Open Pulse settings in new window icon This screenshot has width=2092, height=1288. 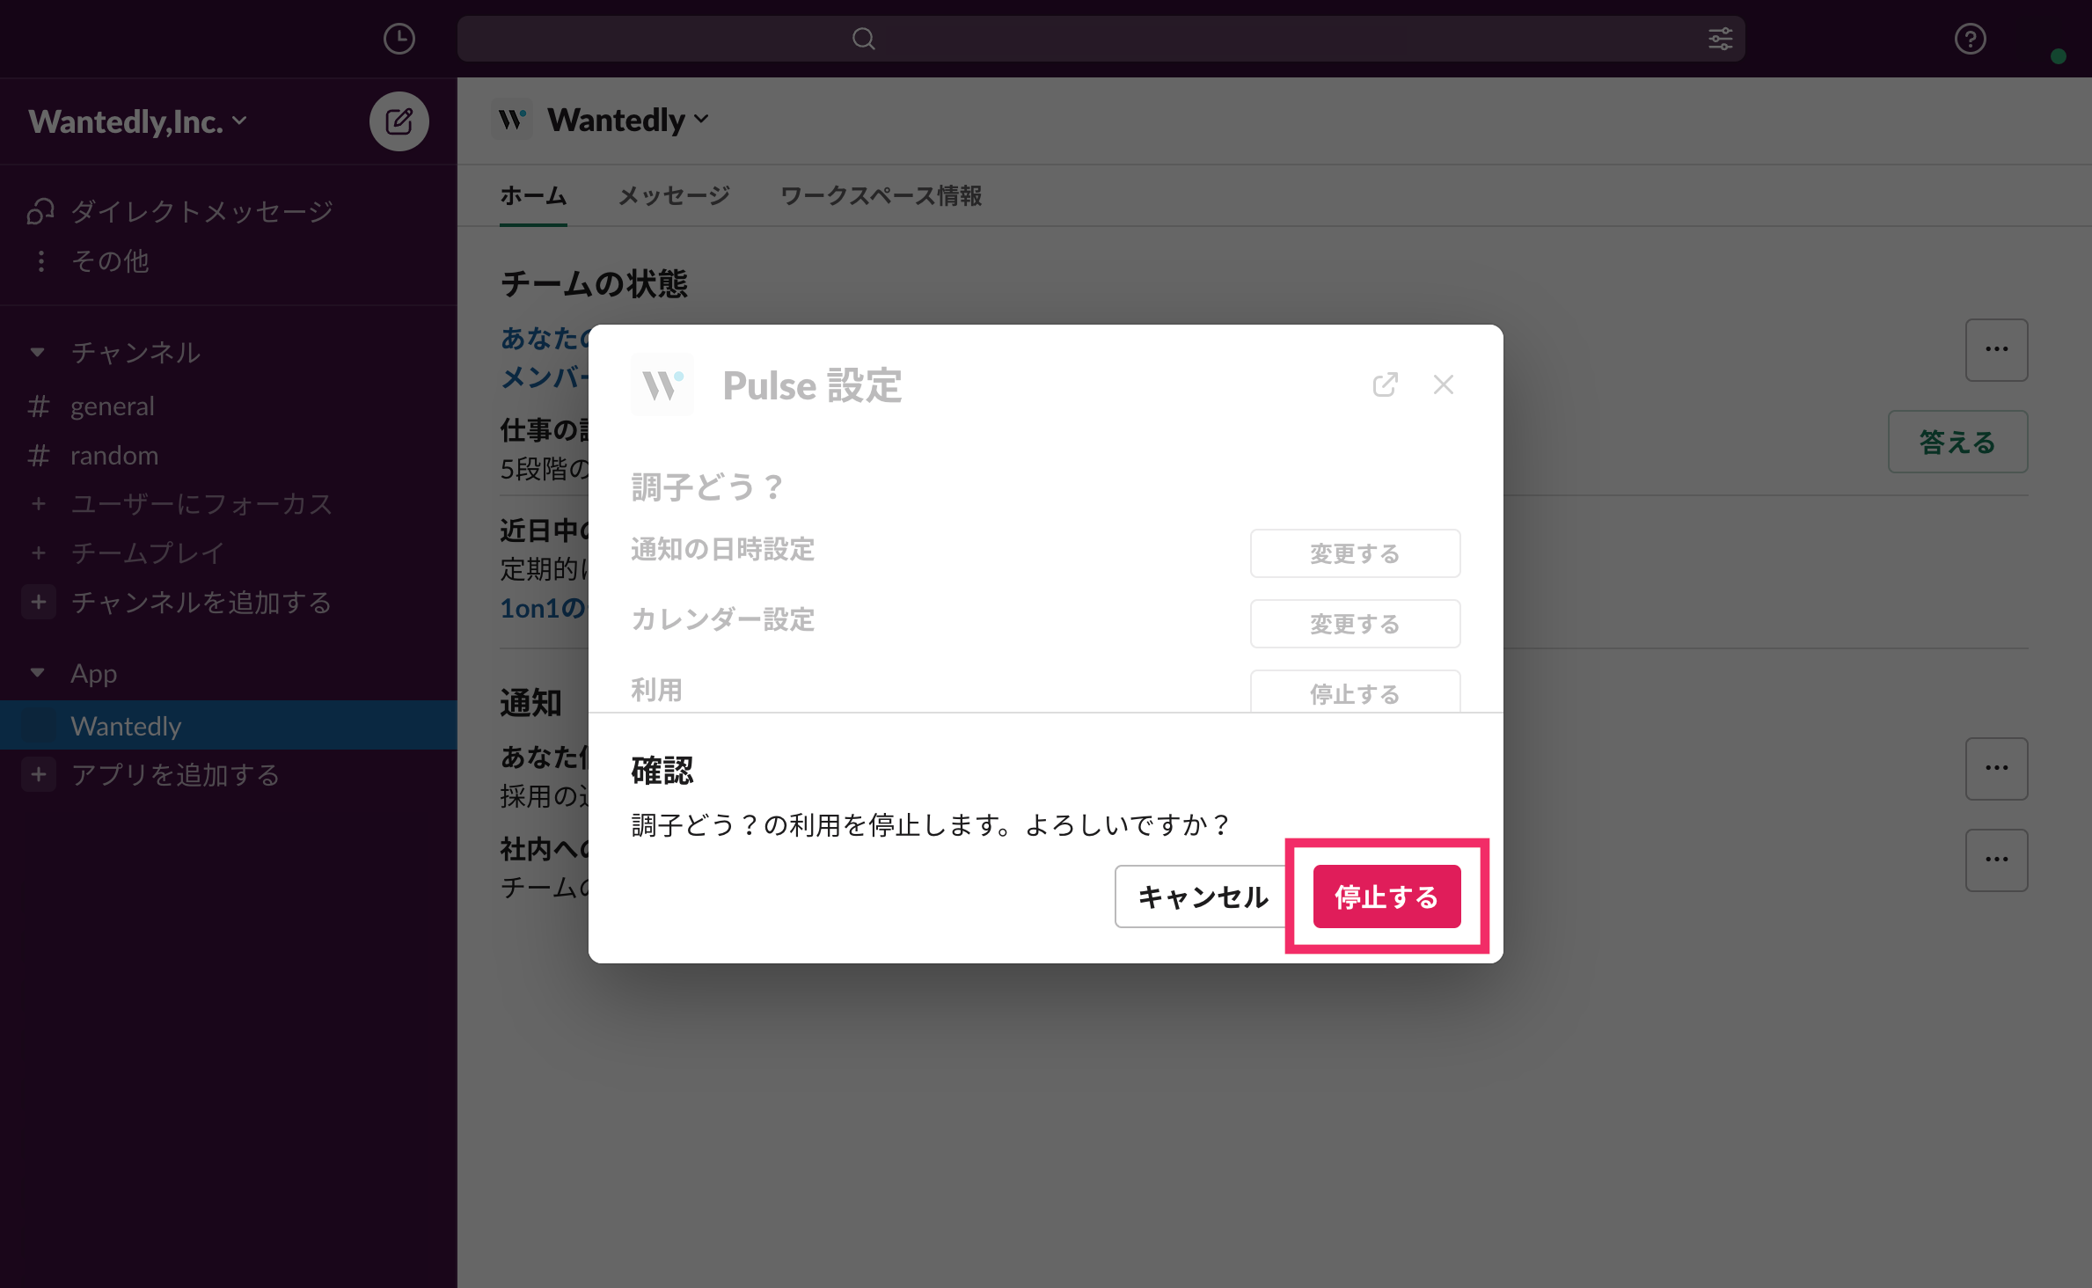[x=1385, y=384]
